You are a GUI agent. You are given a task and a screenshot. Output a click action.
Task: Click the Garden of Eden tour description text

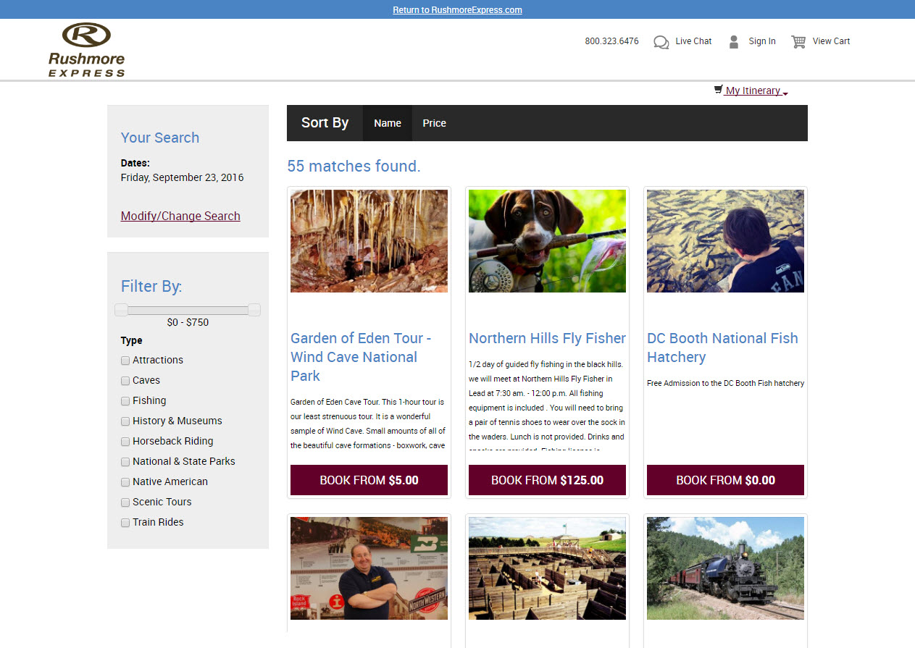pos(368,424)
